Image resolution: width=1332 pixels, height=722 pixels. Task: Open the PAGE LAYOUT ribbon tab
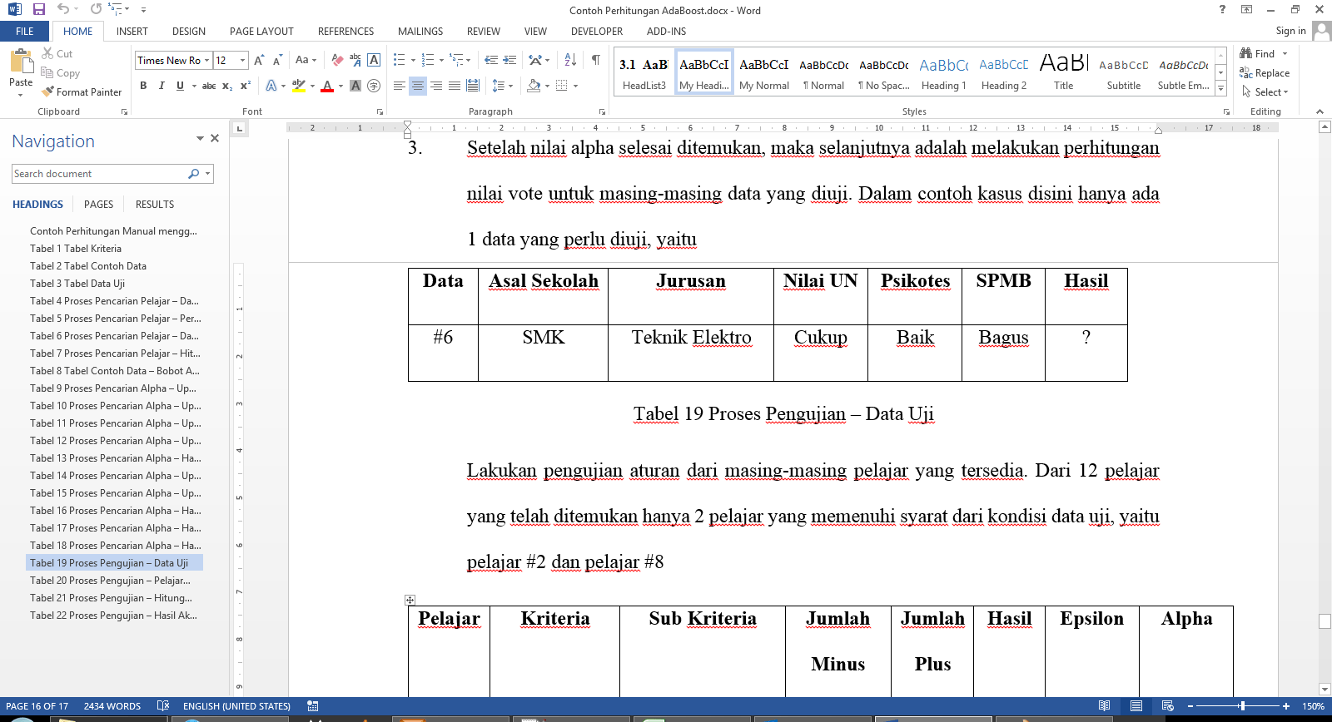coord(261,32)
